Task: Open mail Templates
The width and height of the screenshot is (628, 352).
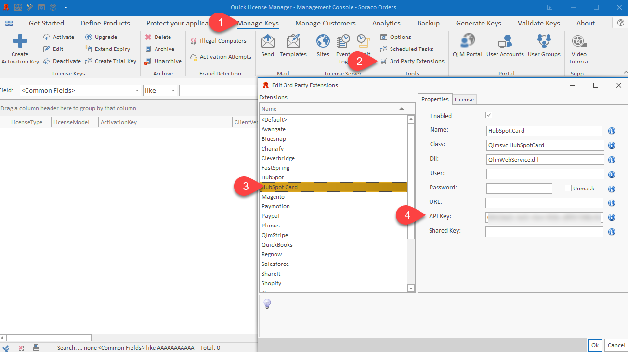Action: [x=293, y=45]
